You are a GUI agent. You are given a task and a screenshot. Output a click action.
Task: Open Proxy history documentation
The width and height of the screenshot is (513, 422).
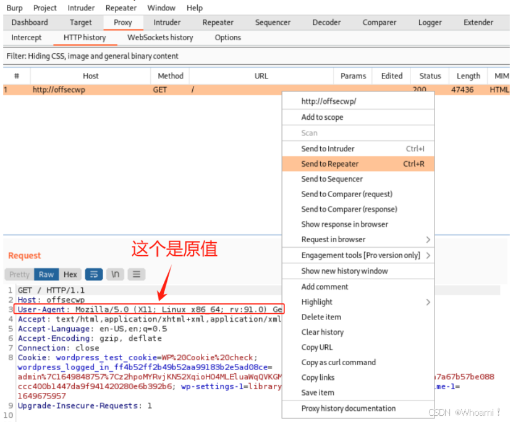tap(358, 408)
